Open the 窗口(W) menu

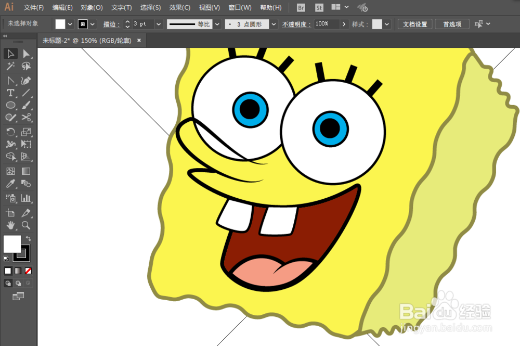click(x=240, y=8)
